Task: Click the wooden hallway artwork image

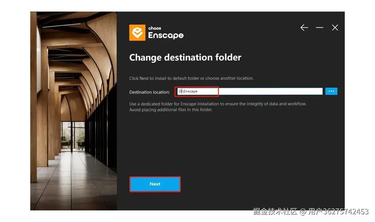Action: click(74, 111)
